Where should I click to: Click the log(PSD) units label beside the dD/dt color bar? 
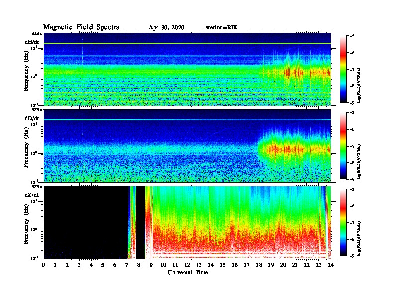(359, 161)
